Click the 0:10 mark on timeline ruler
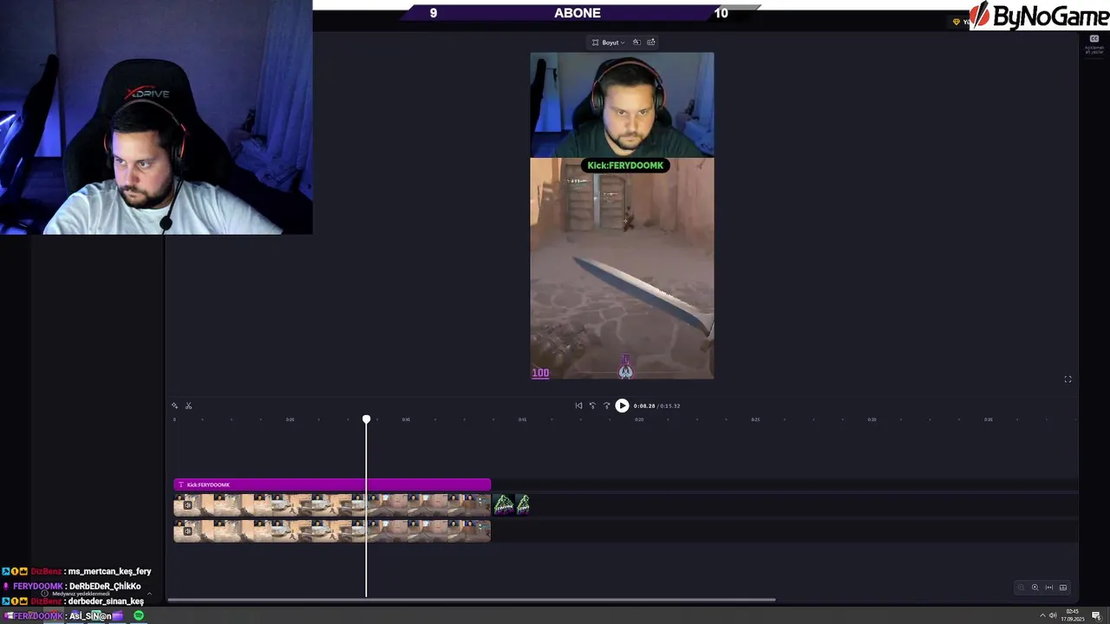The width and height of the screenshot is (1110, 624). (x=406, y=419)
